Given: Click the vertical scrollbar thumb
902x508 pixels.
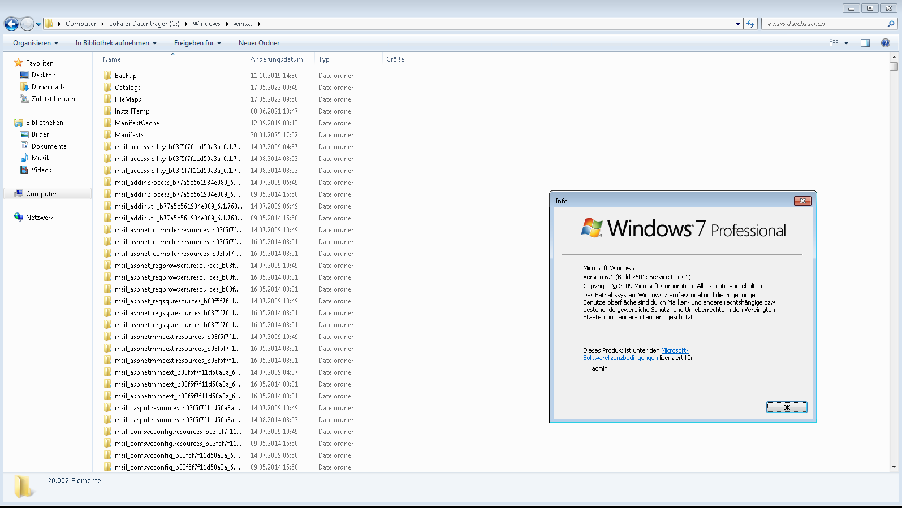Looking at the screenshot, I should click(x=894, y=66).
